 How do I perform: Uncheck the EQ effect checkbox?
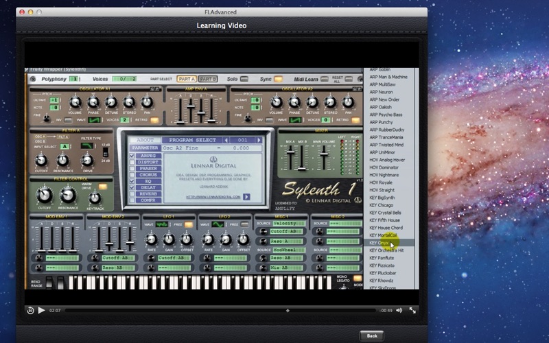point(132,181)
